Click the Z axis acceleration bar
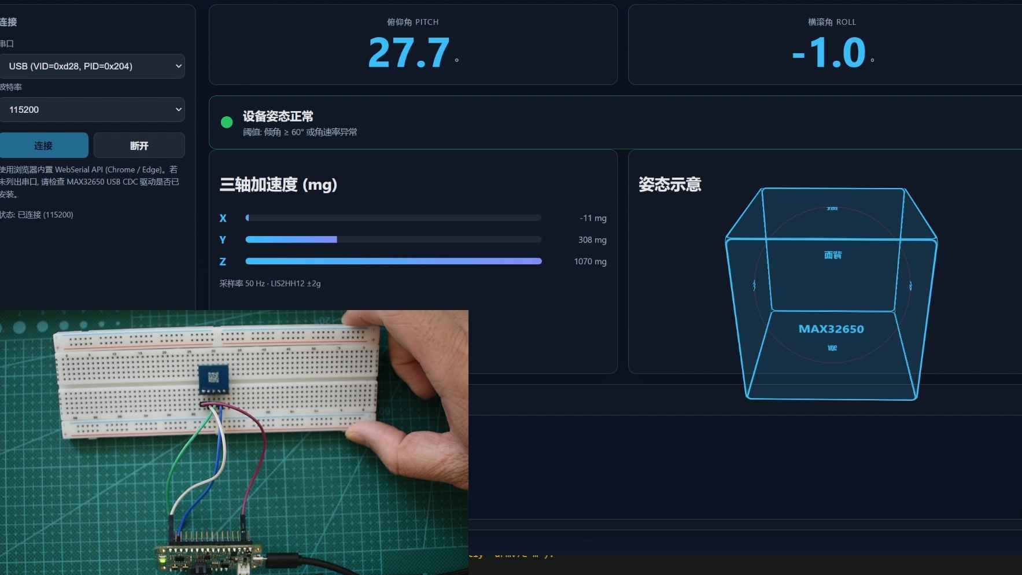Viewport: 1022px width, 575px height. pyautogui.click(x=393, y=261)
